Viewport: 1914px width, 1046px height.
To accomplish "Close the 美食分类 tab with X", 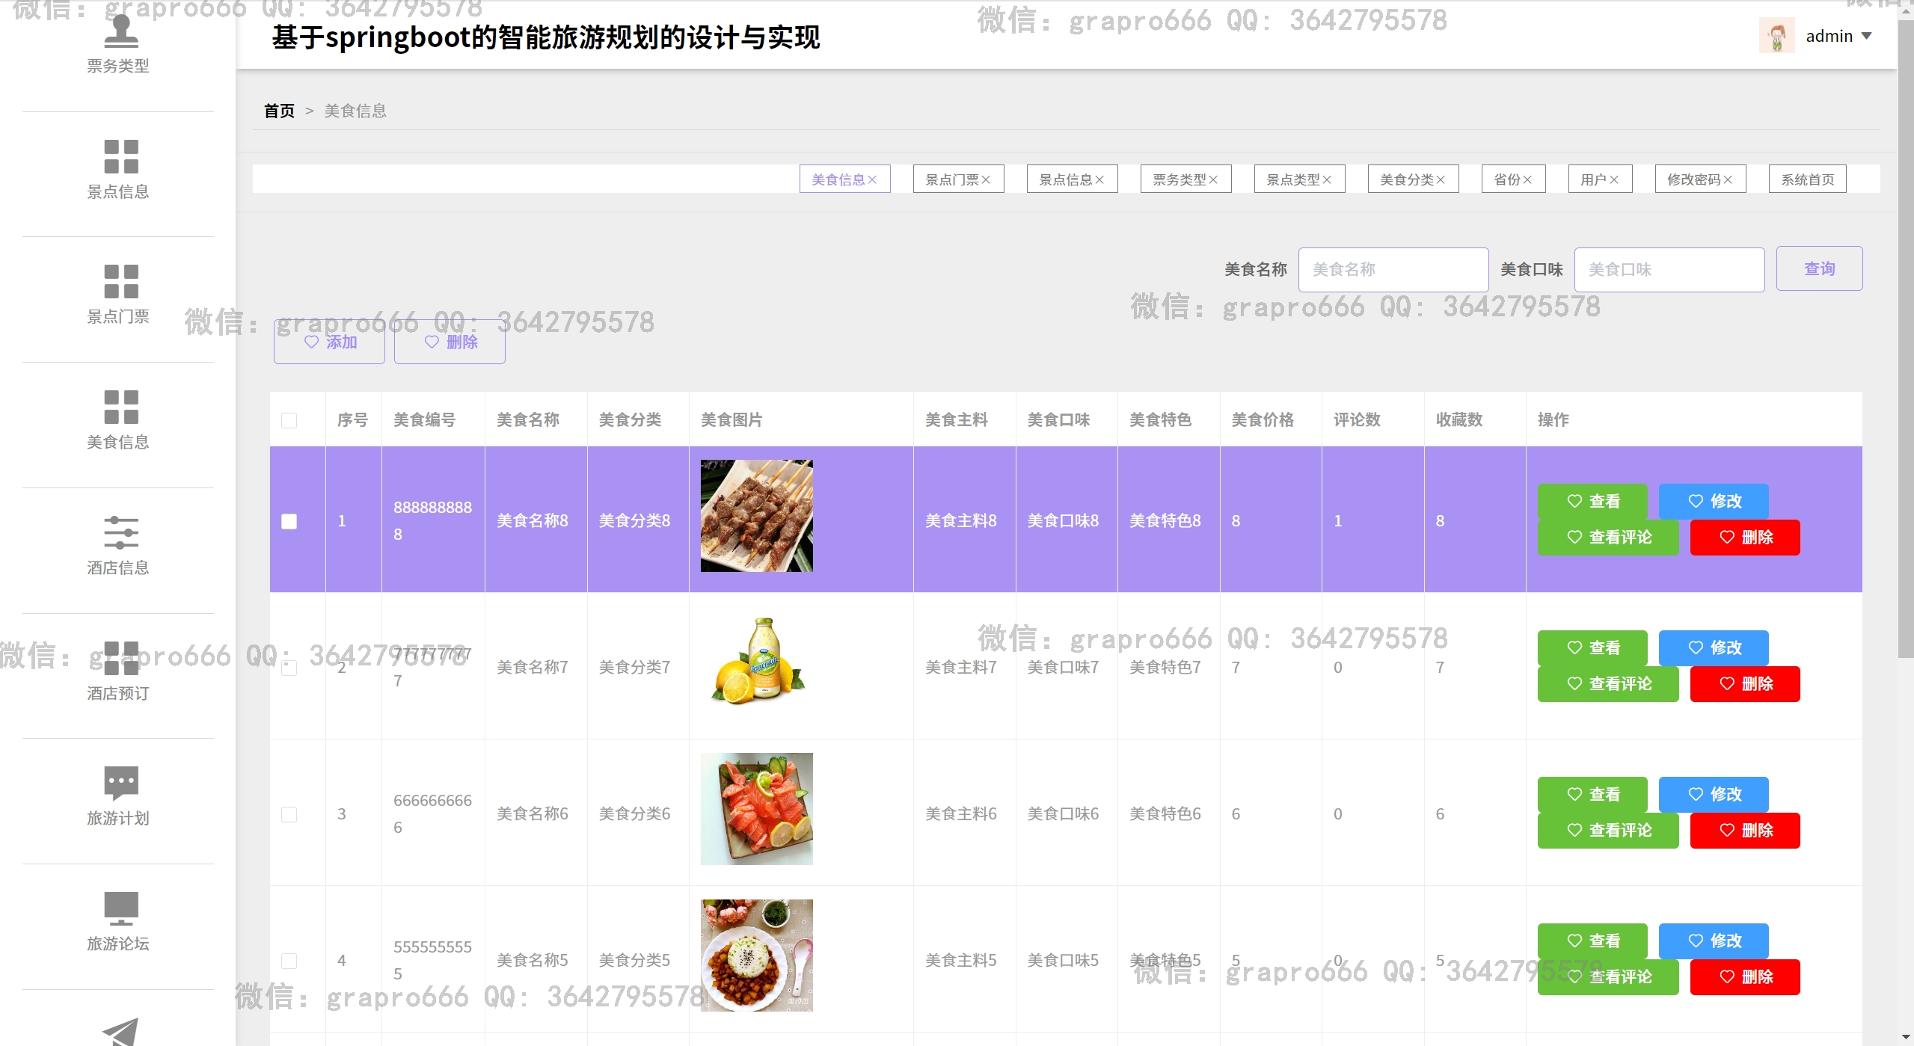I will (1441, 180).
